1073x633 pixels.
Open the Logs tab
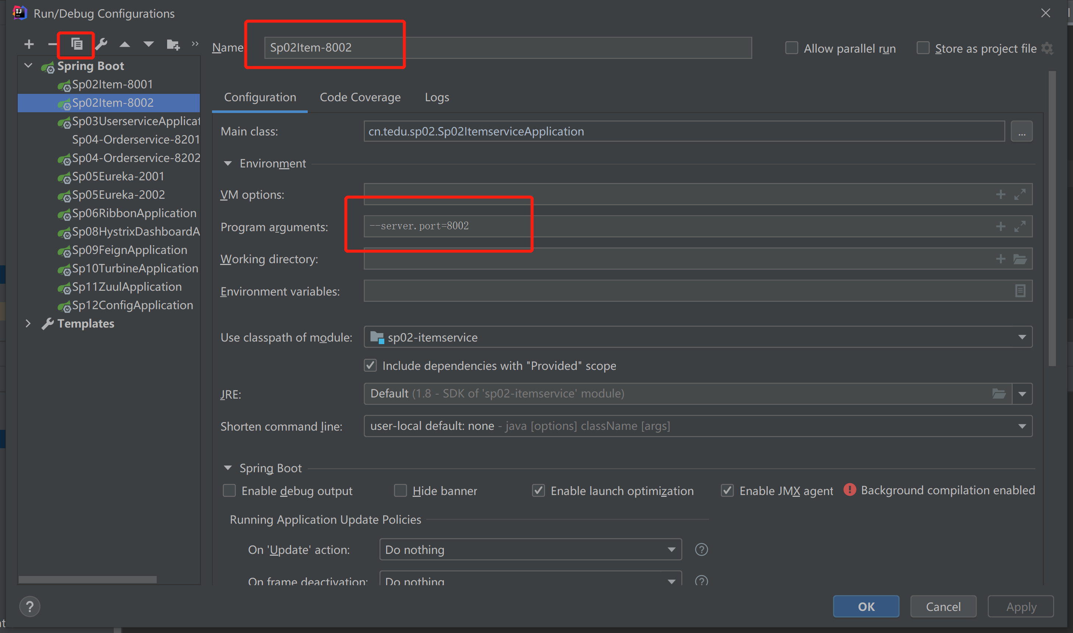pos(437,97)
